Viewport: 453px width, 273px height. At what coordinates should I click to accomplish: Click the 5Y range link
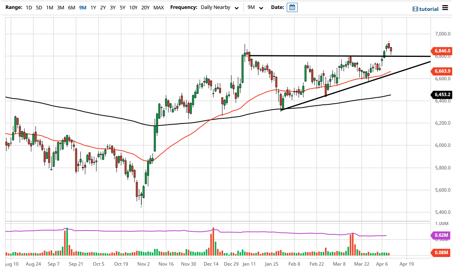pyautogui.click(x=122, y=7)
